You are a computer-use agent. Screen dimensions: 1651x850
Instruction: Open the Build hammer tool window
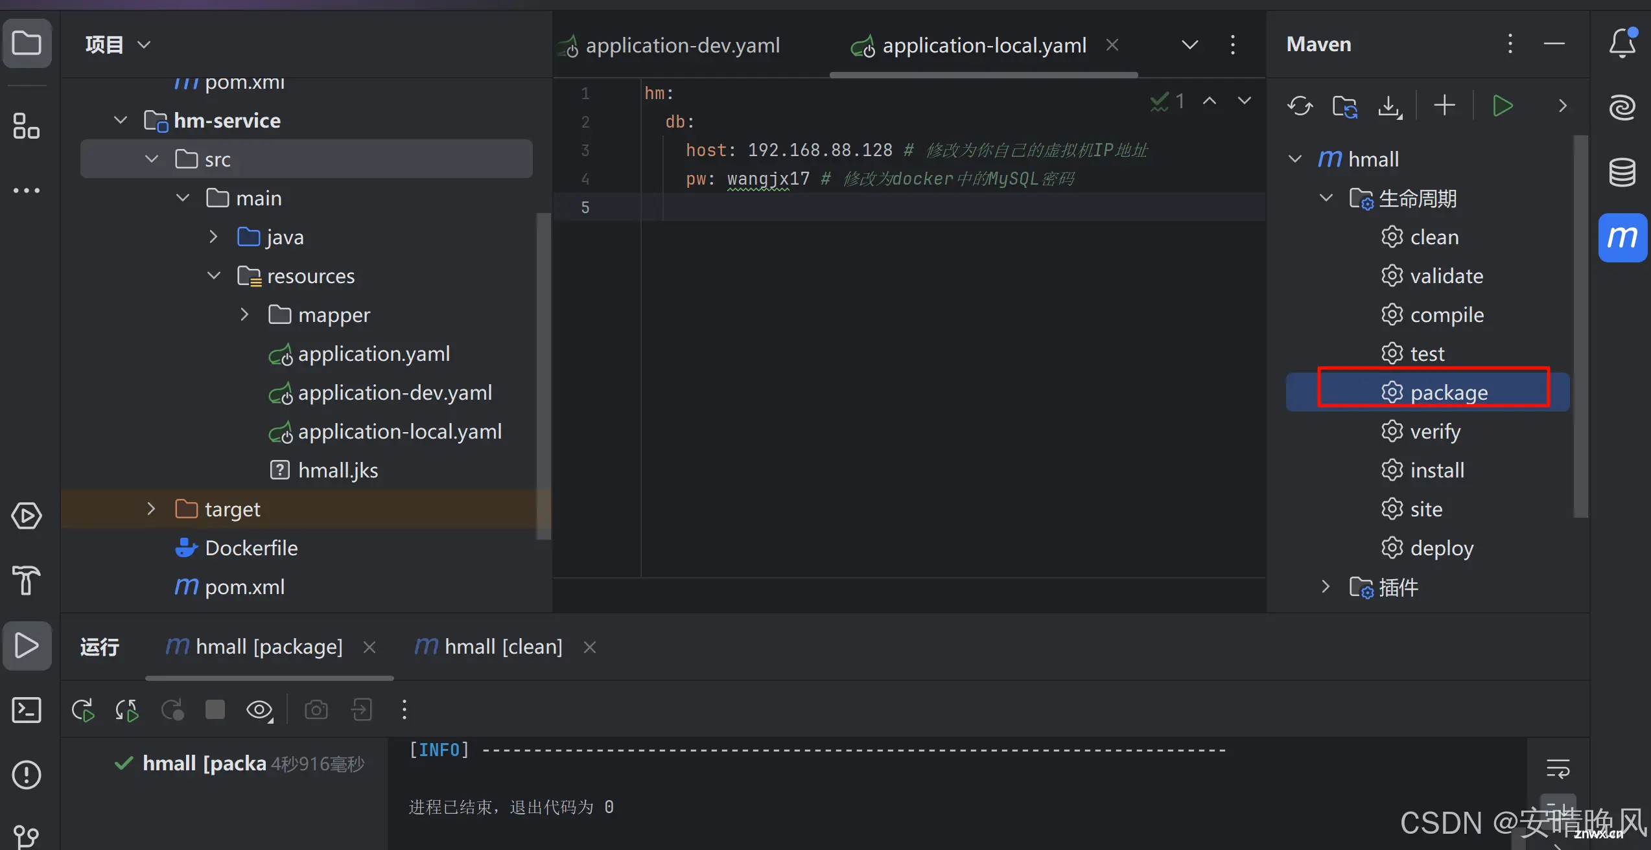(27, 580)
